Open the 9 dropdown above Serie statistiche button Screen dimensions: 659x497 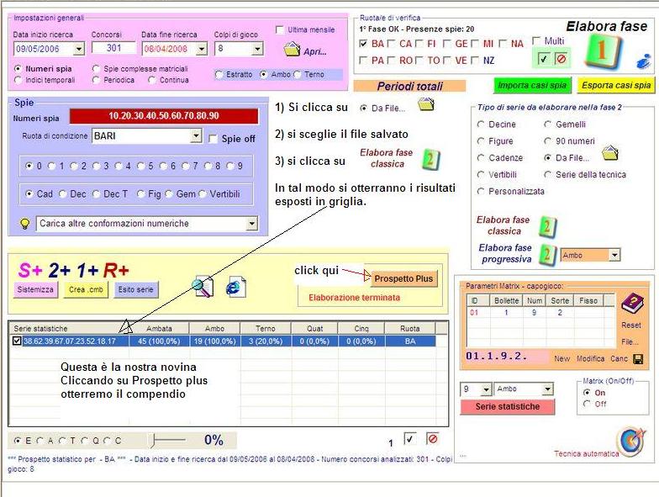tap(486, 389)
